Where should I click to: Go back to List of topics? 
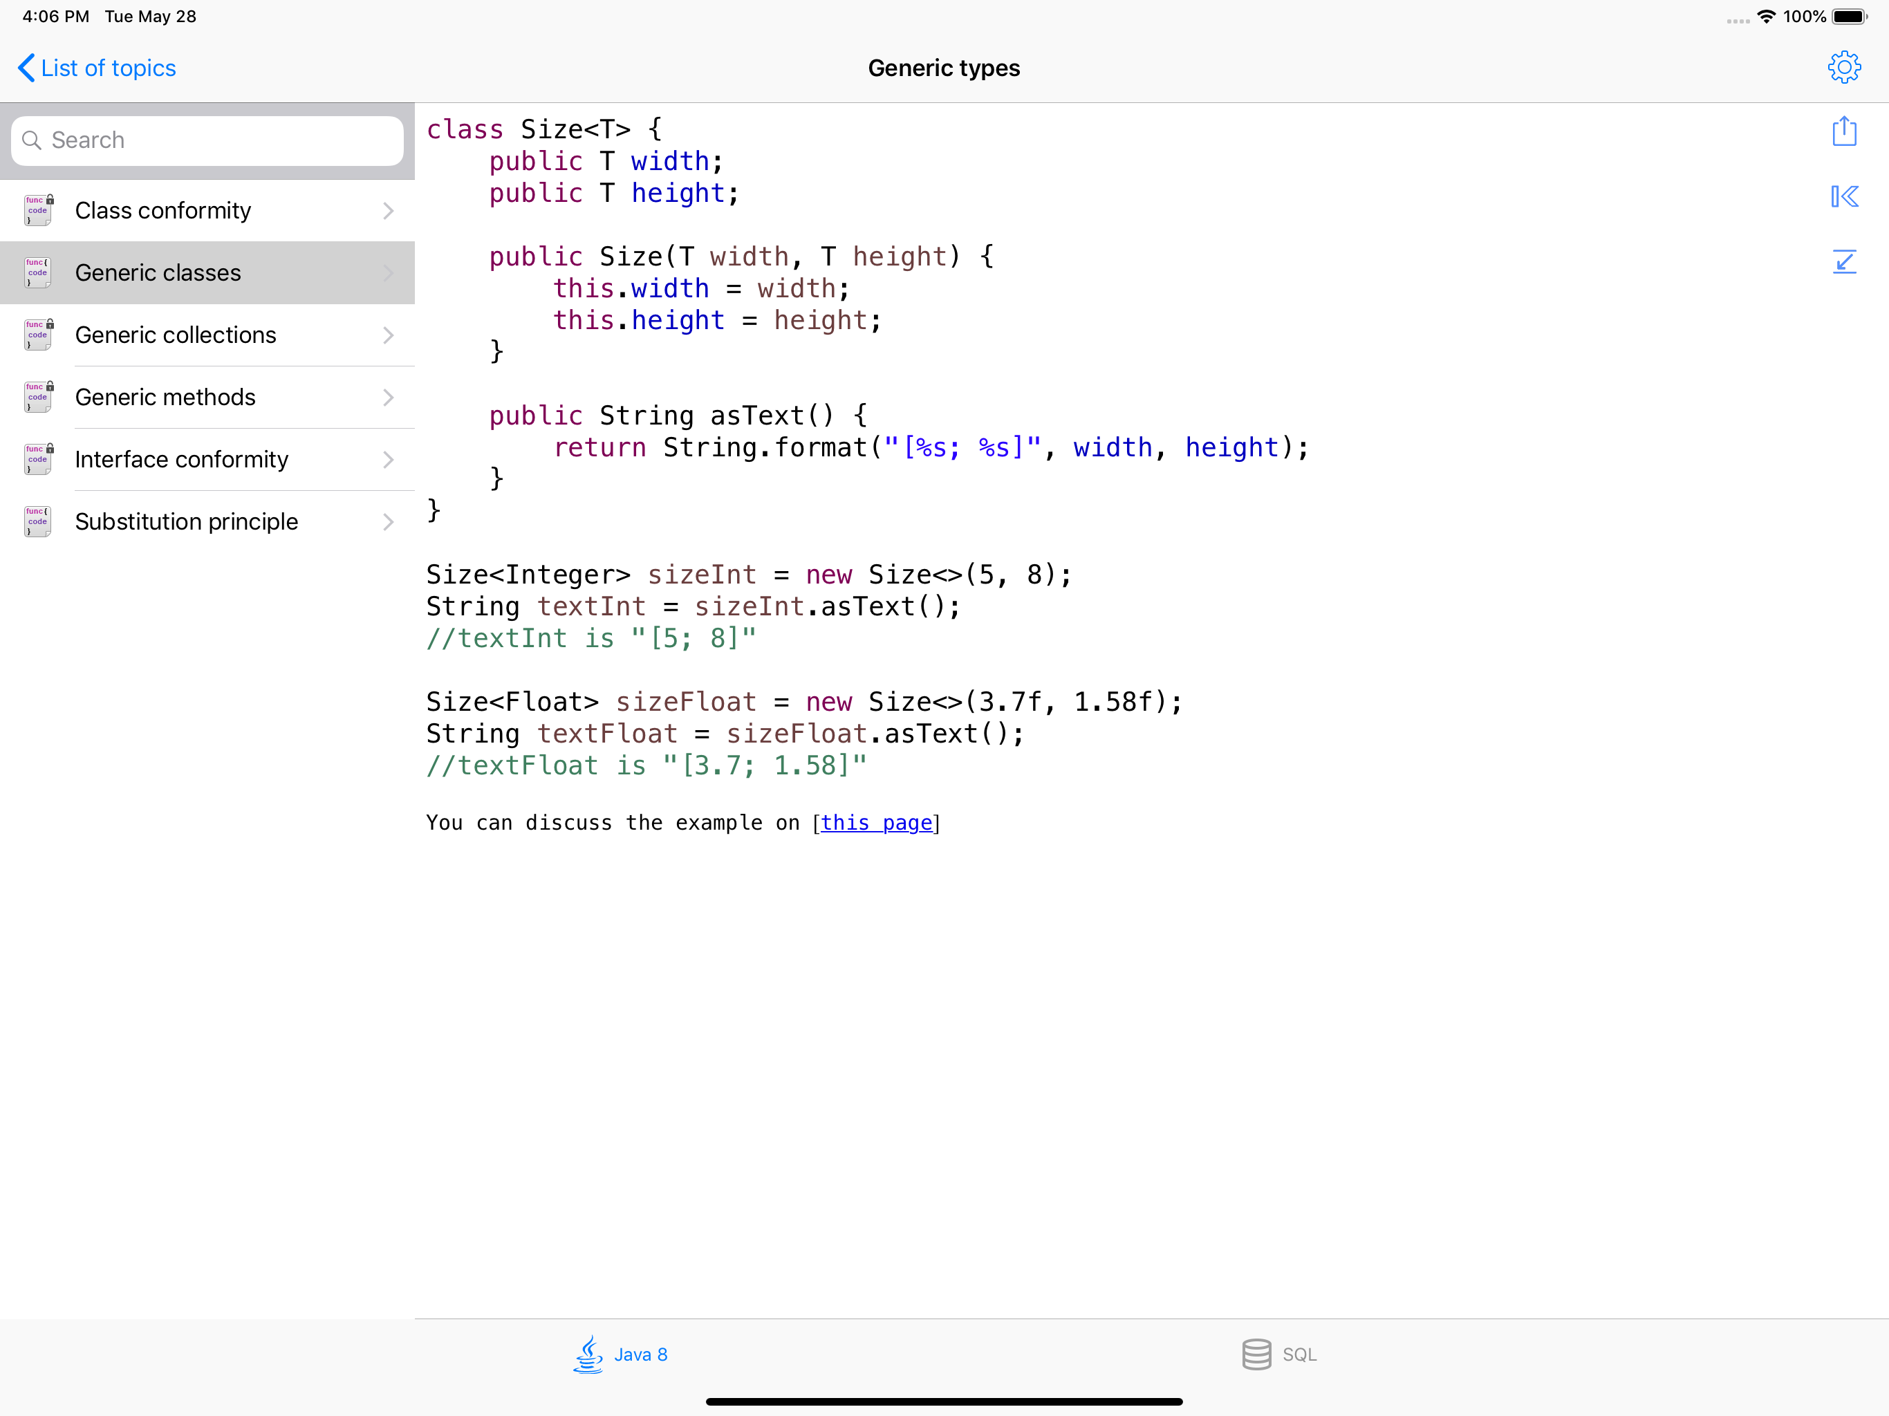pos(95,68)
